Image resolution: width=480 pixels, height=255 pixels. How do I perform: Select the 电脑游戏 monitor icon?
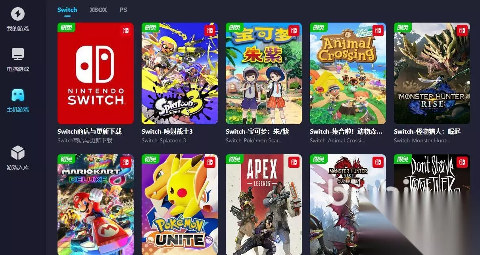pyautogui.click(x=18, y=54)
